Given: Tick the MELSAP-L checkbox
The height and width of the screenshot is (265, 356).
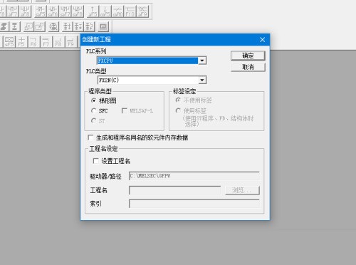Looking at the screenshot, I should 124,110.
